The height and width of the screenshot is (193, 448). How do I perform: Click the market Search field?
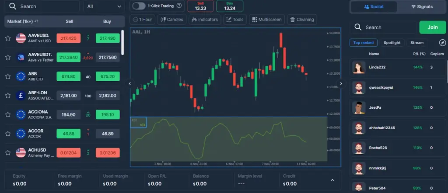(x=42, y=6)
